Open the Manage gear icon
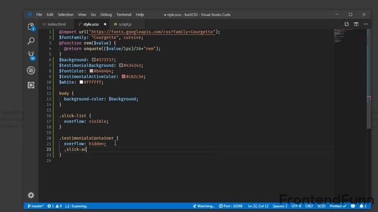Screen dimensions: 378x212 click(x=31, y=195)
